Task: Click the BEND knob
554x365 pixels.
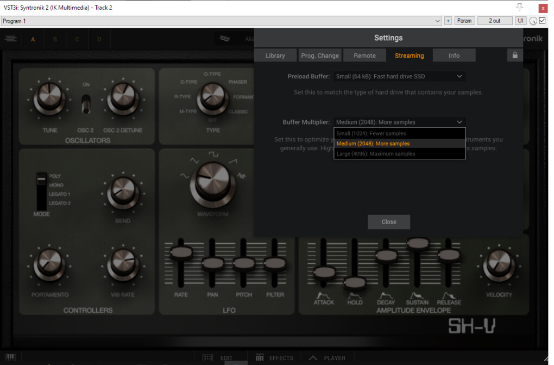Action: coord(123,193)
